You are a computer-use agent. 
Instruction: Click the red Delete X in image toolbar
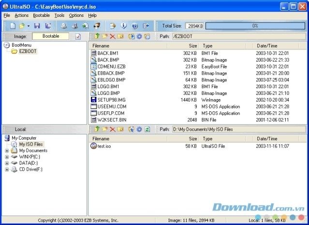(x=113, y=36)
